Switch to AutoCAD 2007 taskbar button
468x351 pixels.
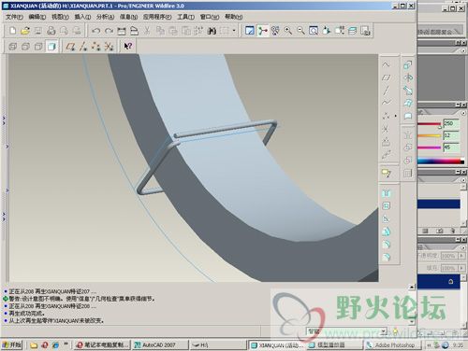tap(160, 344)
